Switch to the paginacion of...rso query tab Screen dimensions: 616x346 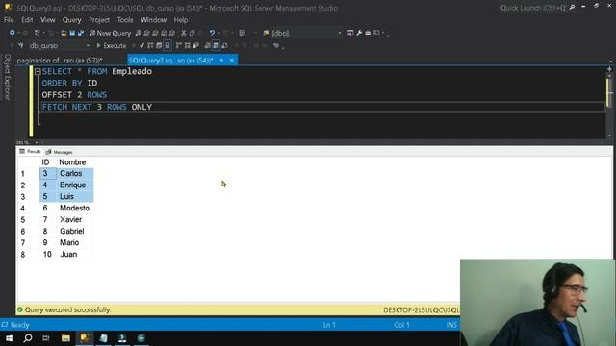tap(60, 60)
